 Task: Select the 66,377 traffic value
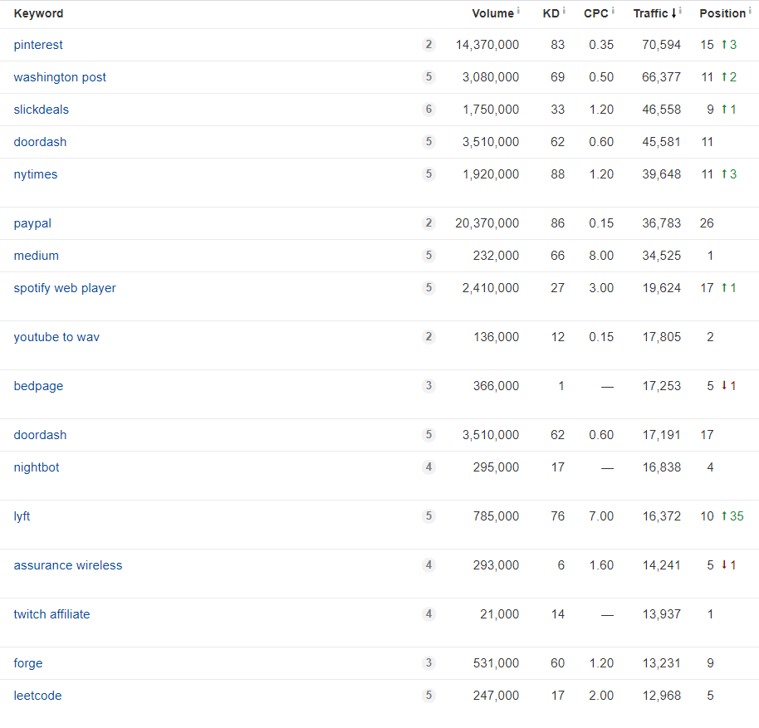(x=661, y=77)
